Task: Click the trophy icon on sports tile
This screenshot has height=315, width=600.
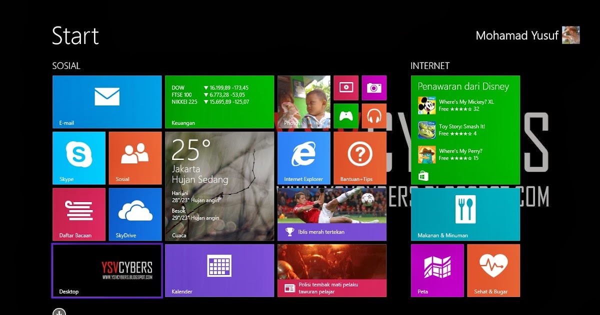Action: coord(289,231)
